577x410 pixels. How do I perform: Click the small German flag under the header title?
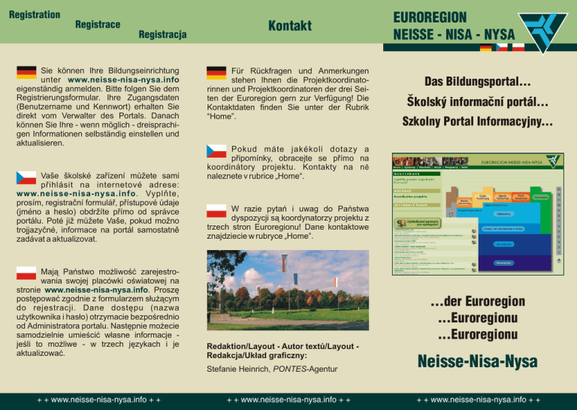tap(485, 47)
